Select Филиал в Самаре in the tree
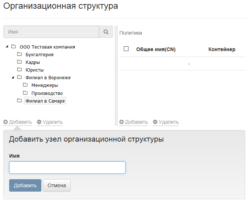 [45, 101]
